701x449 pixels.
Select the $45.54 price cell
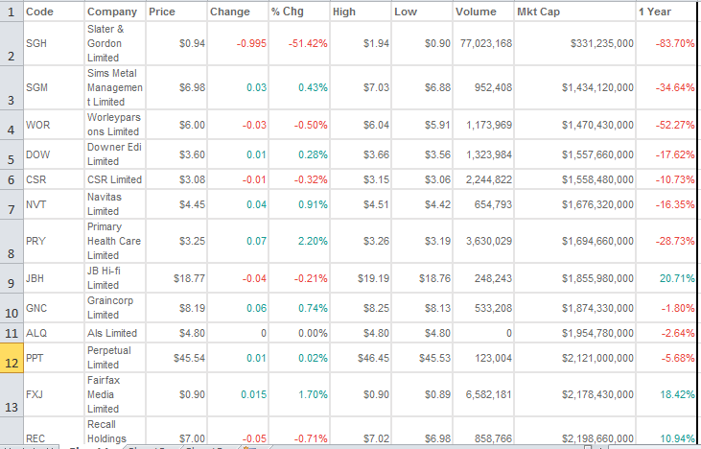point(176,358)
